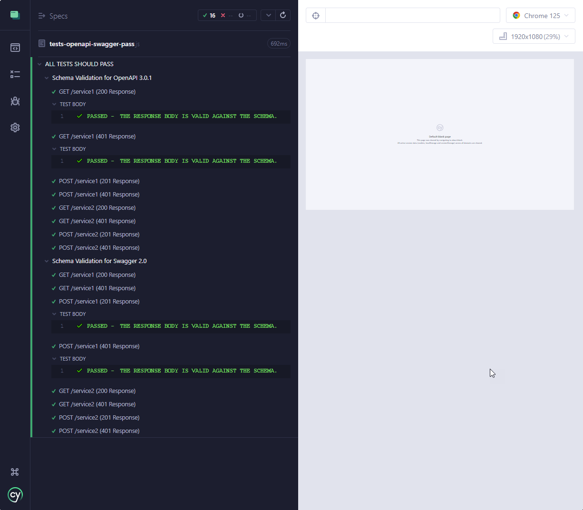
Task: Click the selector playground crosshair icon
Action: click(316, 16)
